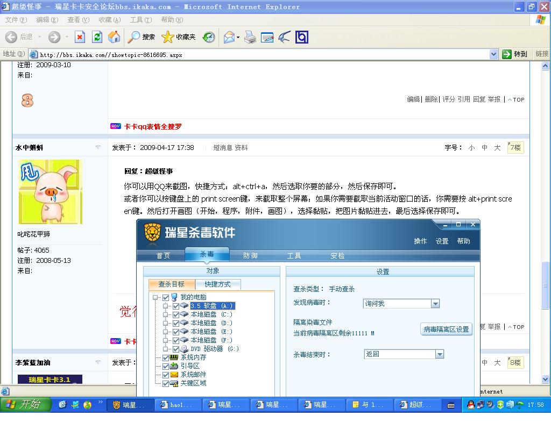Image resolution: width=551 pixels, height=430 pixels.
Task: Click the IE Back arrow button
Action: click(x=11, y=37)
